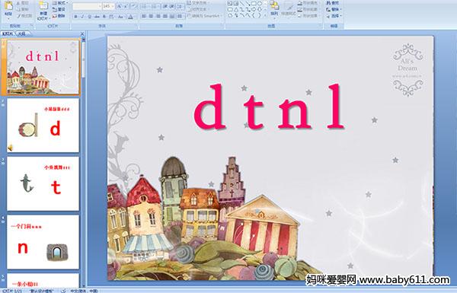Viewport: 457px width, 293px height.
Task: Toggle Strikethrough formatting
Action: point(97,17)
